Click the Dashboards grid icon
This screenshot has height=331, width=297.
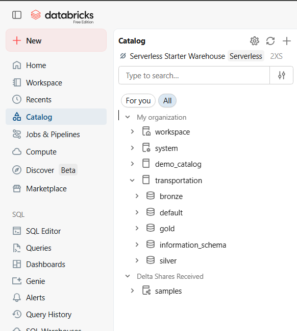click(x=17, y=264)
